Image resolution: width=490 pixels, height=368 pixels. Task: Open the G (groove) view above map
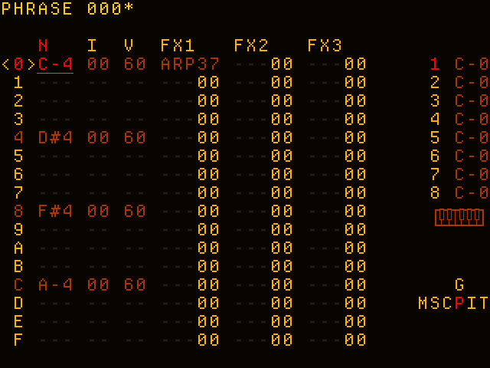(x=459, y=284)
